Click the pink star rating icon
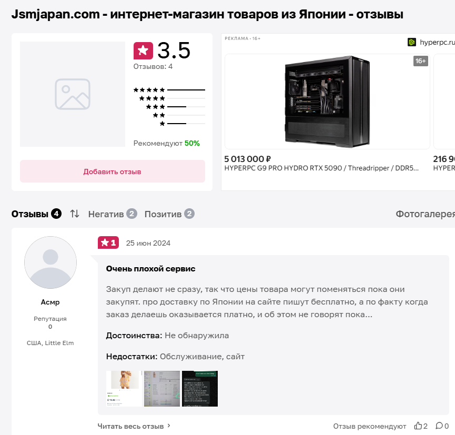The height and width of the screenshot is (435, 455). [143, 50]
